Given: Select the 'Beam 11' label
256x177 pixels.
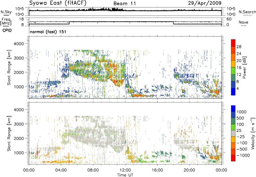Looking at the screenshot, I should pyautogui.click(x=124, y=4).
